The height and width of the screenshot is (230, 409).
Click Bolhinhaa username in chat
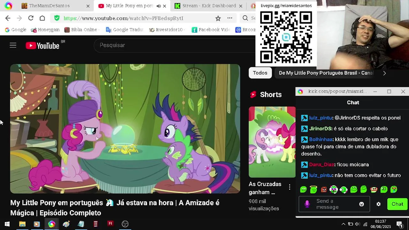[321, 140]
